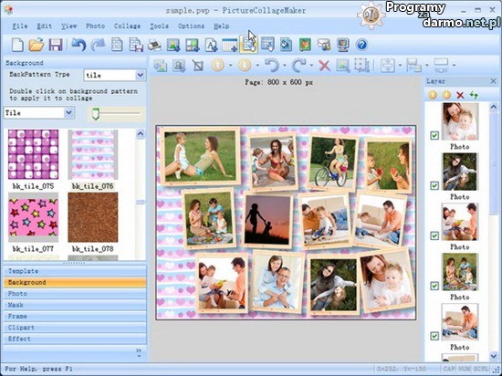Uncheck the third Photo layer checkbox, white-background family
This screenshot has width=502, height=376.
[x=434, y=235]
